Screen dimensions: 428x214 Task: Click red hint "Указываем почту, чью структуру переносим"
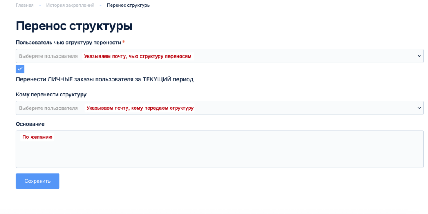click(x=138, y=56)
